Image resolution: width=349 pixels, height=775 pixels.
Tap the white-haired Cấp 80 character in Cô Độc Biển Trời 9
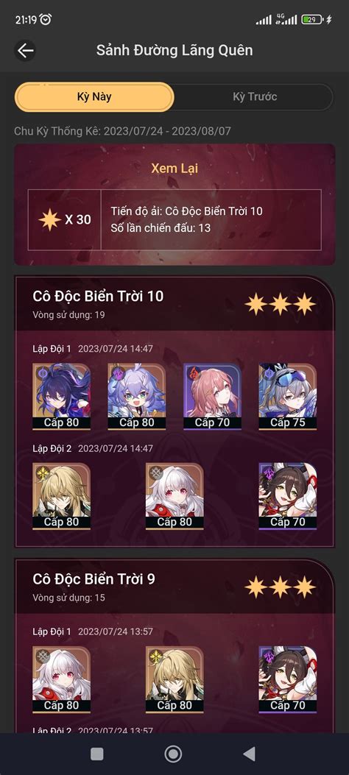click(x=61, y=679)
